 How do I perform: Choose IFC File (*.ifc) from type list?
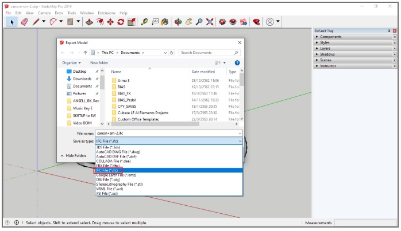pyautogui.click(x=169, y=170)
